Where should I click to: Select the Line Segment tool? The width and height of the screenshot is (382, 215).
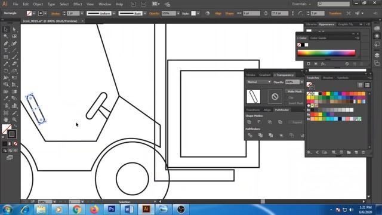pos(14,50)
